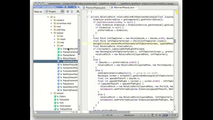
Task: Click the 'going to cut width' comment
Action: point(145,73)
